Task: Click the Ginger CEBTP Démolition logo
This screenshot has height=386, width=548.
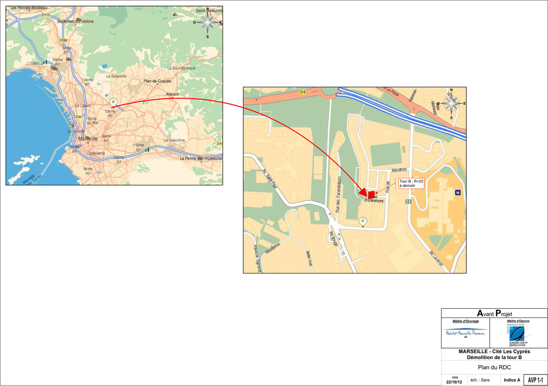Action: click(x=517, y=334)
